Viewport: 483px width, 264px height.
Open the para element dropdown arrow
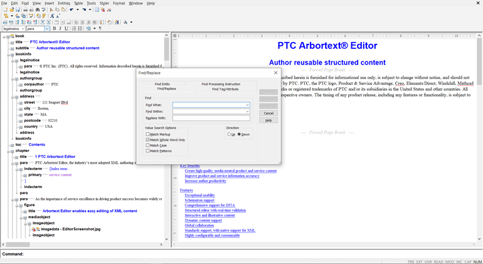point(47,29)
